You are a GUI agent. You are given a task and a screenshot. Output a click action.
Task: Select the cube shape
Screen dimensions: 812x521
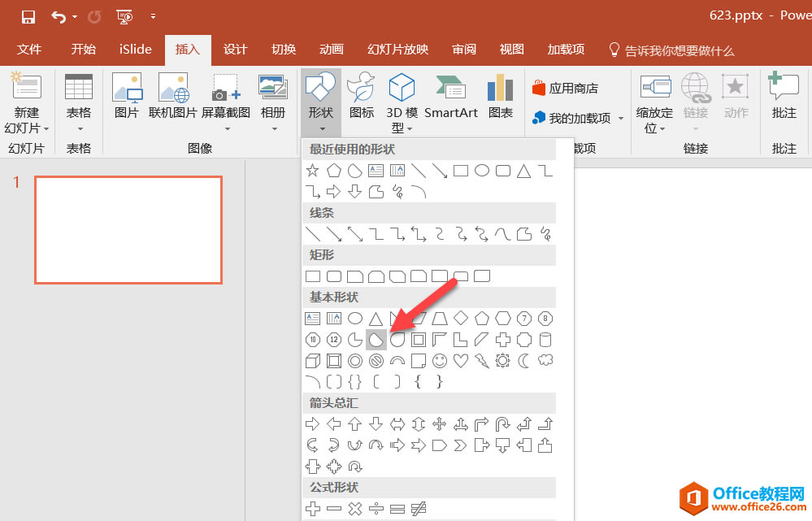pyautogui.click(x=313, y=360)
